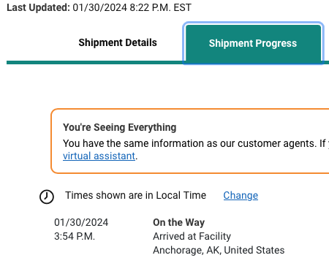Select the Shipment Progress tab
Image resolution: width=329 pixels, height=266 pixels.
pos(253,43)
